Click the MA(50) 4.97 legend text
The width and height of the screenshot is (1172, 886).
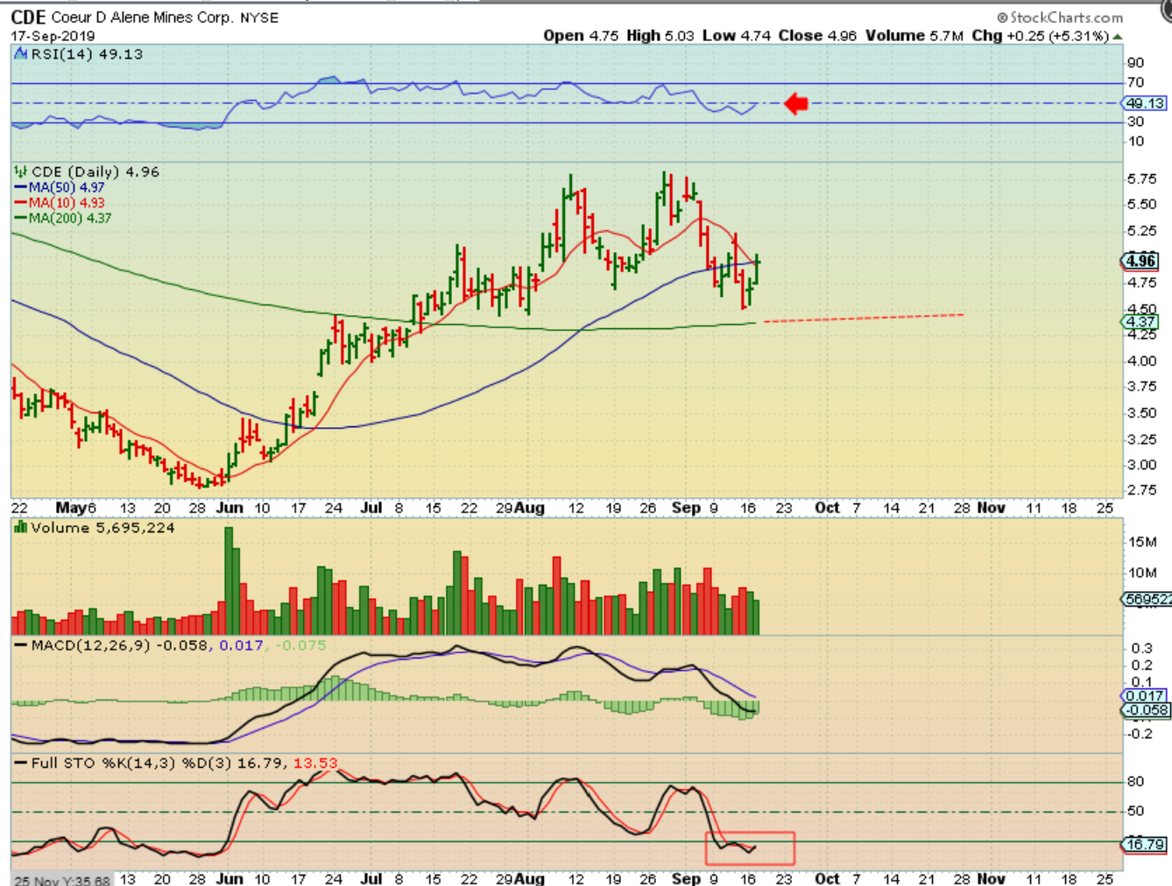tap(67, 187)
